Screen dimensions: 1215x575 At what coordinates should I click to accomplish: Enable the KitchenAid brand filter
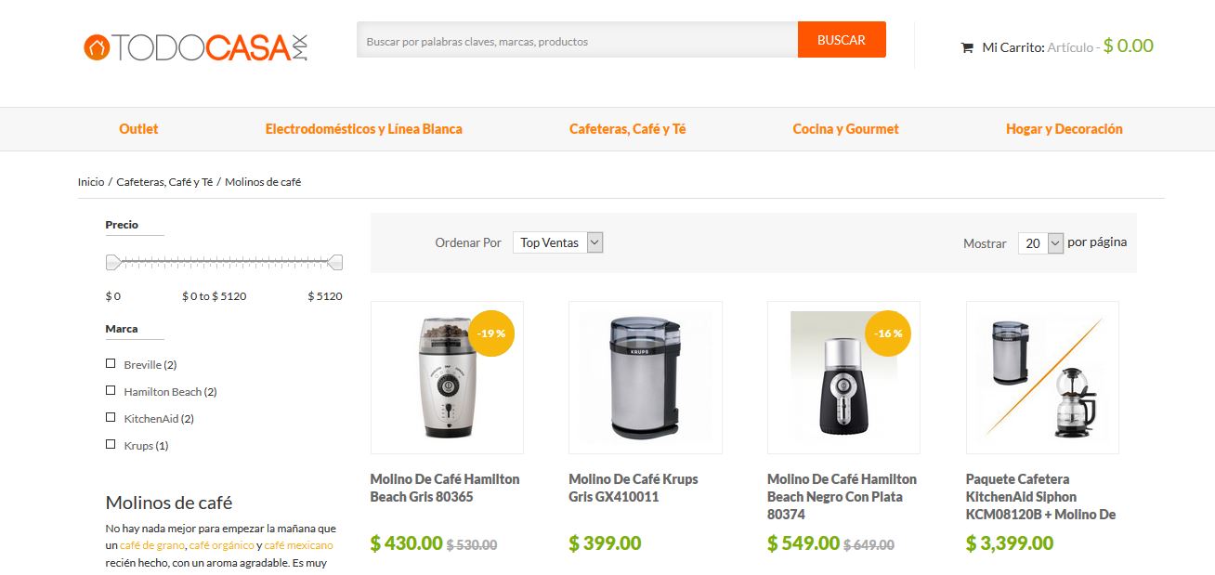(x=111, y=418)
